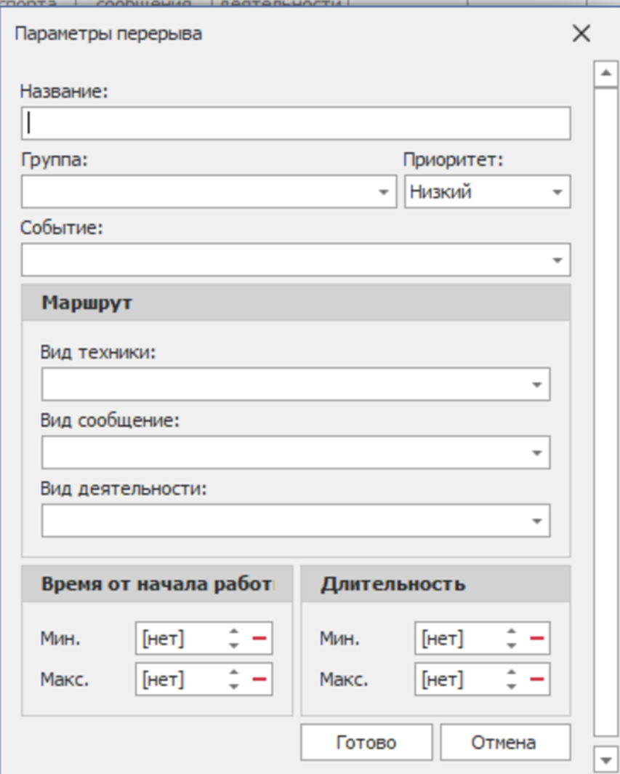The image size is (620, 774).
Task: Click into the Название text field
Action: [x=296, y=124]
